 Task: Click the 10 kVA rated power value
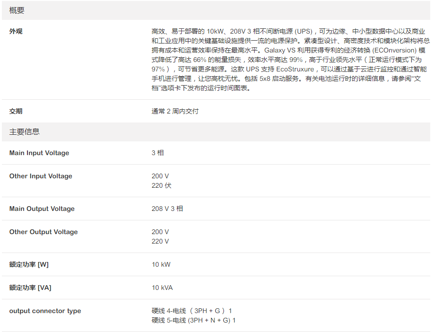pos(162,288)
